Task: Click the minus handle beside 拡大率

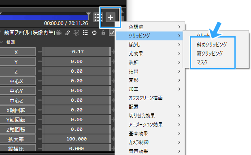Action: point(40,139)
